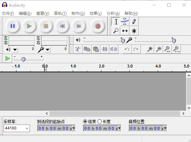Open the recording meter dropdown arrow
The image size is (191, 142).
[48, 50]
